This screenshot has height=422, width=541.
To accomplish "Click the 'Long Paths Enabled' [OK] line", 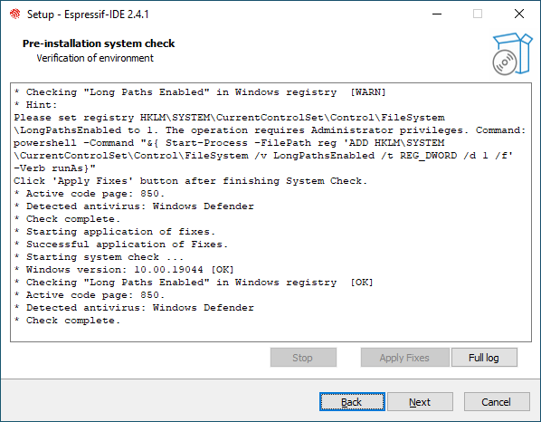I will (194, 283).
